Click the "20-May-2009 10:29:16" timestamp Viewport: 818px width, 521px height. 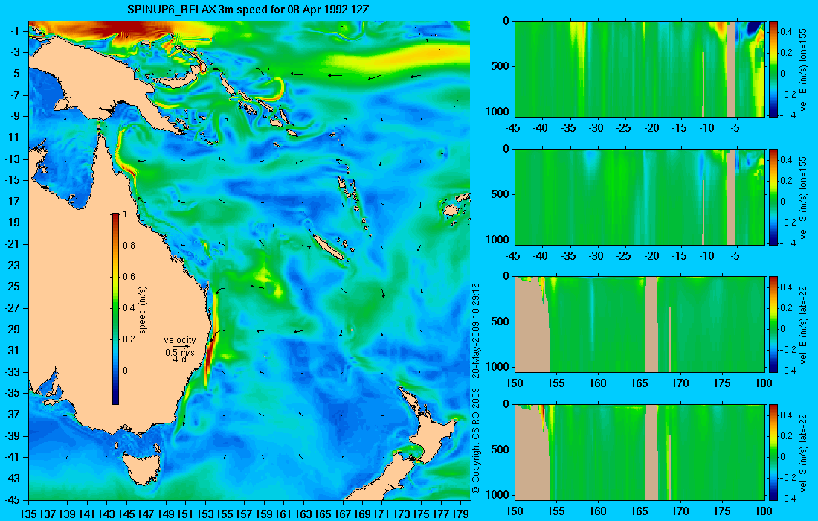click(x=475, y=330)
